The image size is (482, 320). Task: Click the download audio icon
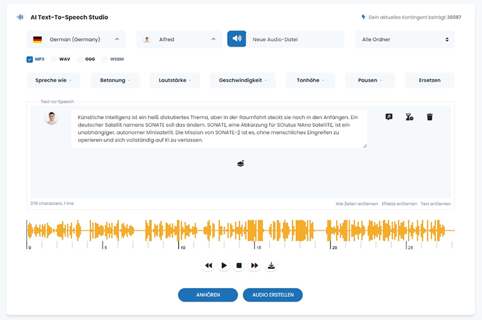tap(271, 266)
